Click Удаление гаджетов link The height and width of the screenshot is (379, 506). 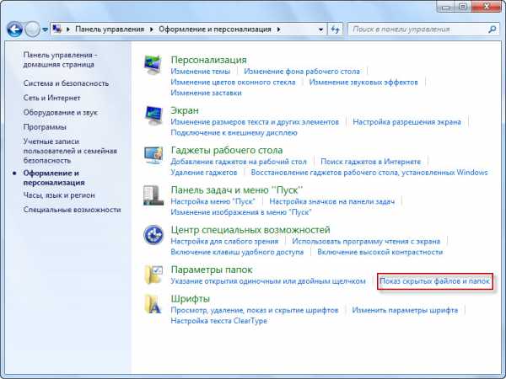(204, 173)
